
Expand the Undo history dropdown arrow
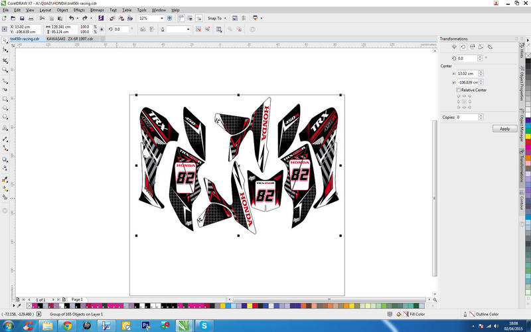coord(78,19)
